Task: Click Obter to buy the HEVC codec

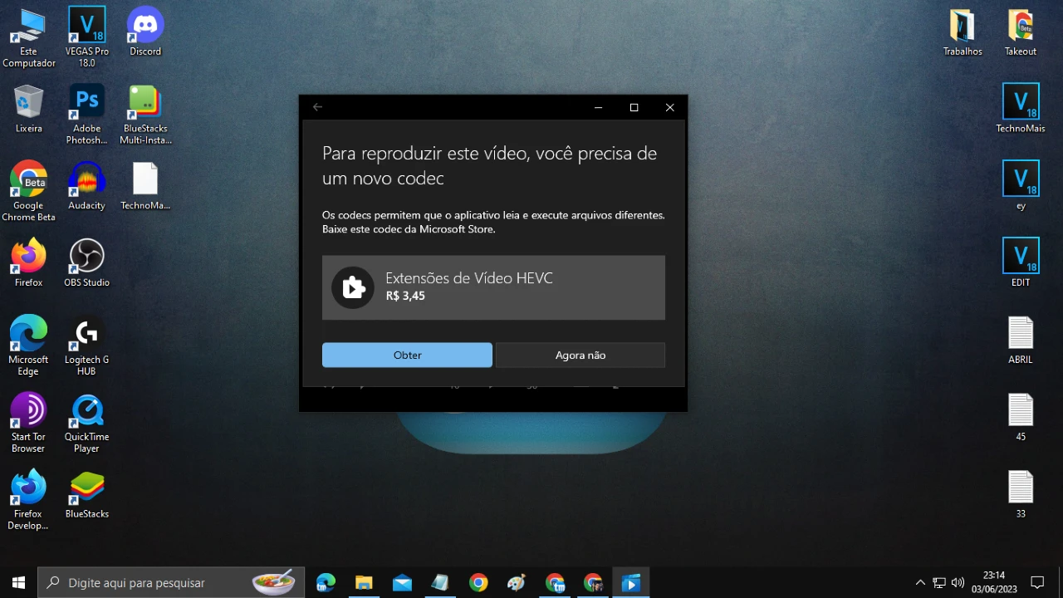Action: pyautogui.click(x=407, y=355)
